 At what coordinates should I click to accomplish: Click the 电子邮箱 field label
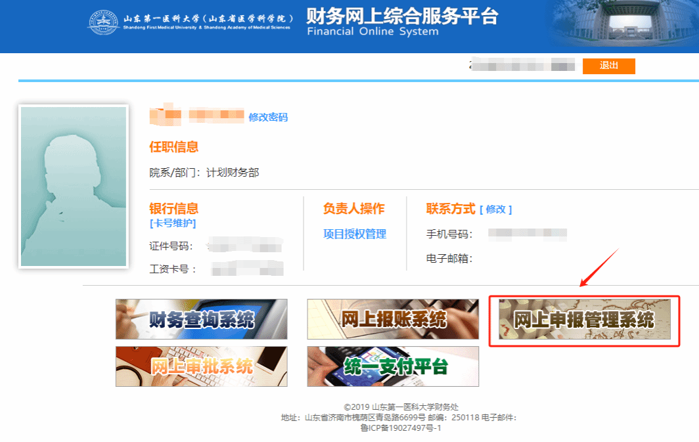(449, 258)
